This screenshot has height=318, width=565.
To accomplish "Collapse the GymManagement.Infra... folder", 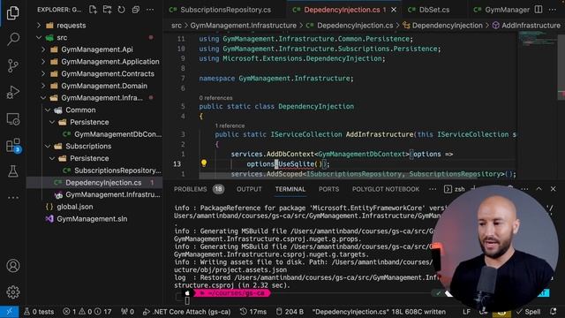I will tap(43, 98).
